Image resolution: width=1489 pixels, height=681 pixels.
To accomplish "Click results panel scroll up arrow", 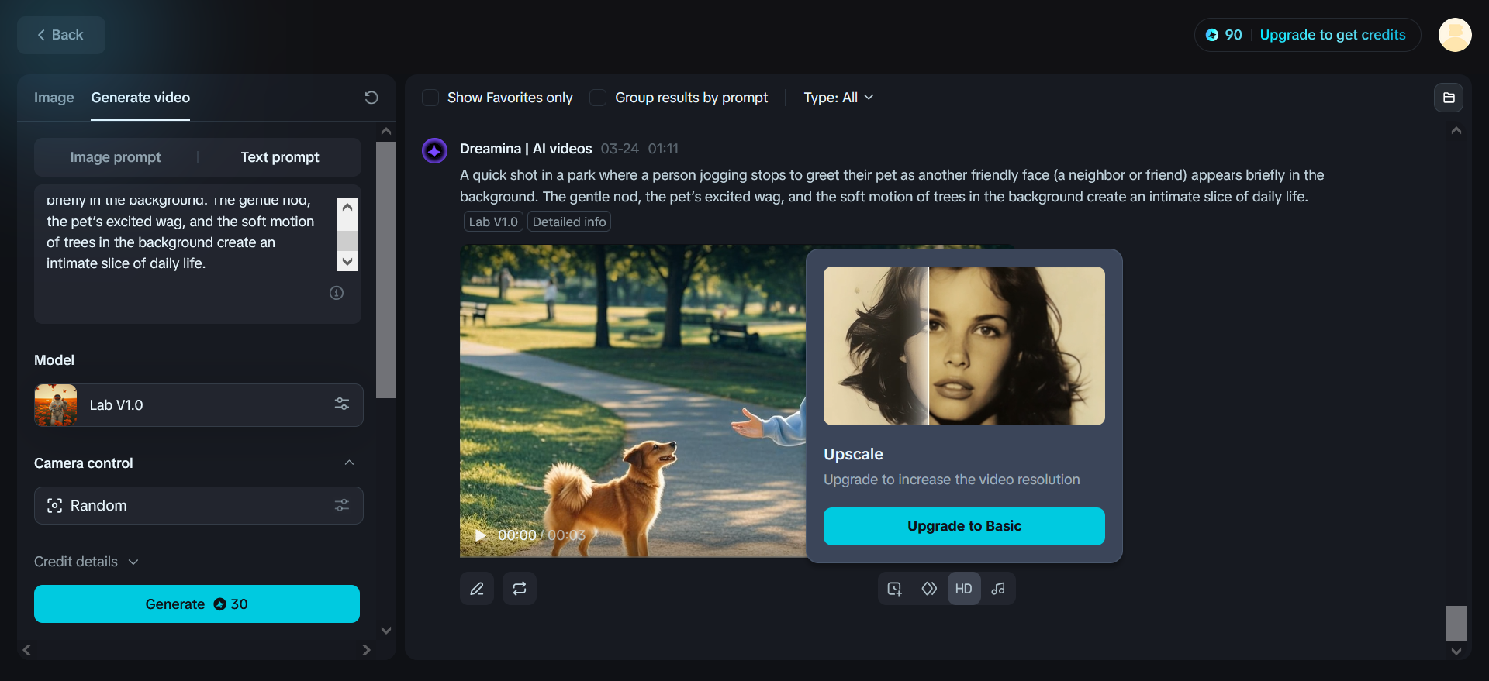I will [x=1456, y=130].
